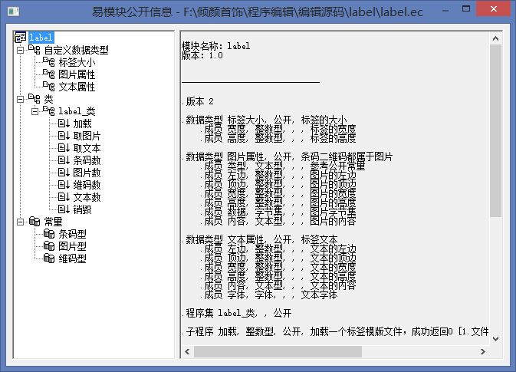Select 文本数 method in tree
This screenshot has width=516, height=372.
click(x=87, y=197)
